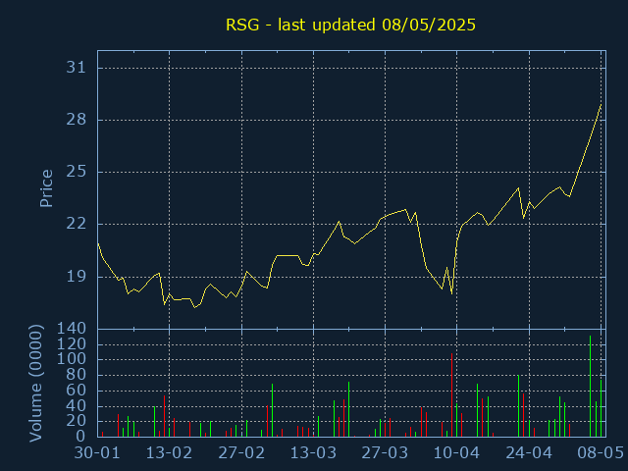Click the volume axis label 100
This screenshot has height=471, width=628.
[72, 359]
